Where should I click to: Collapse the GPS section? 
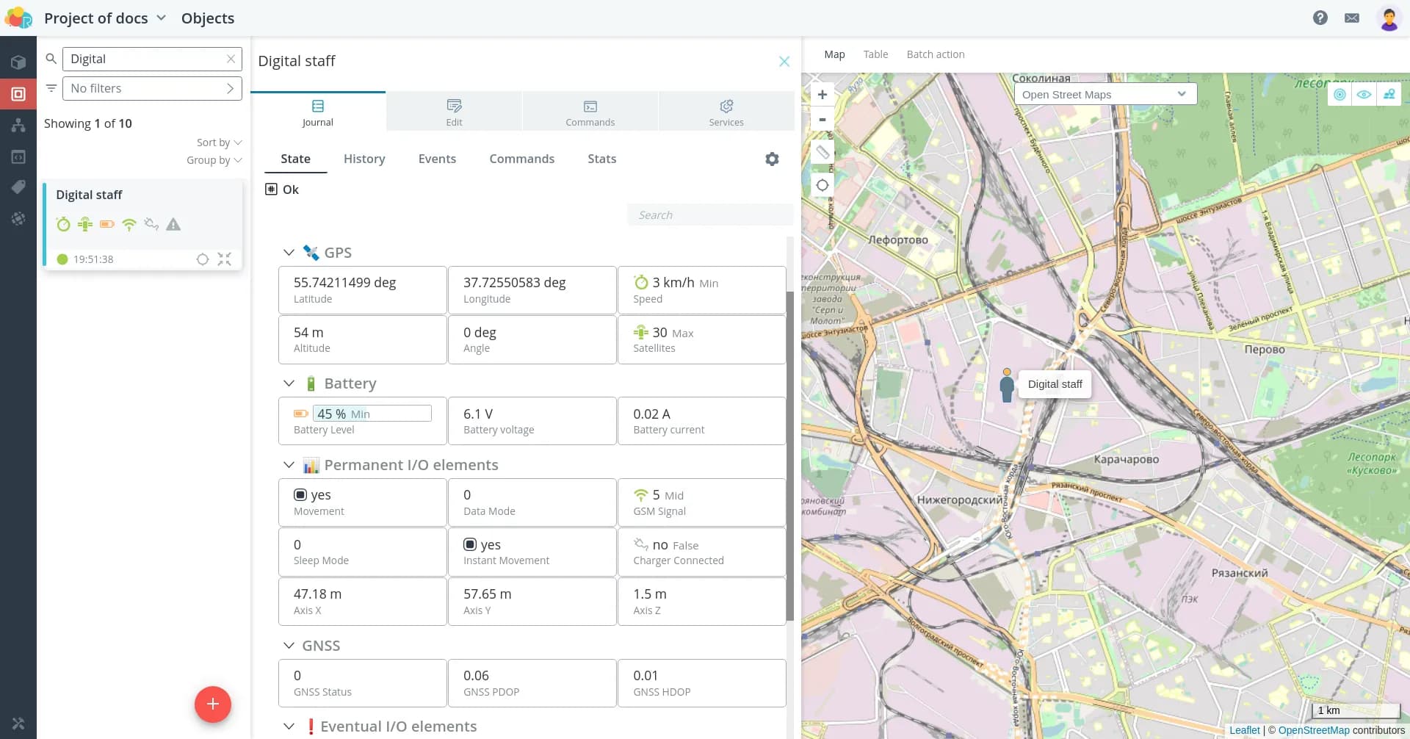tap(289, 253)
